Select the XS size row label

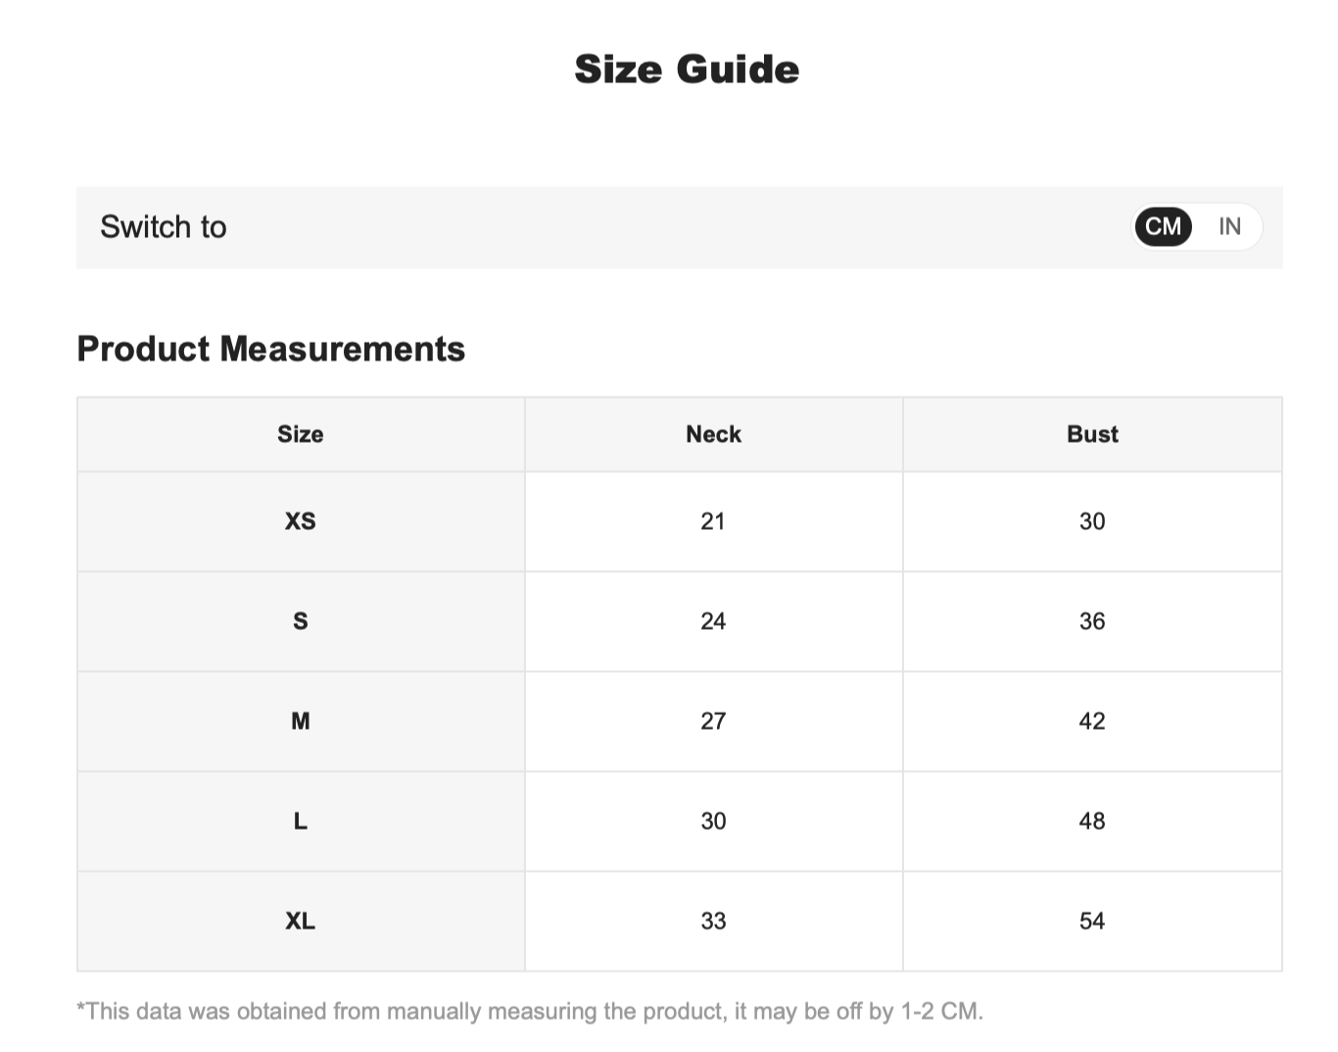pyautogui.click(x=301, y=521)
